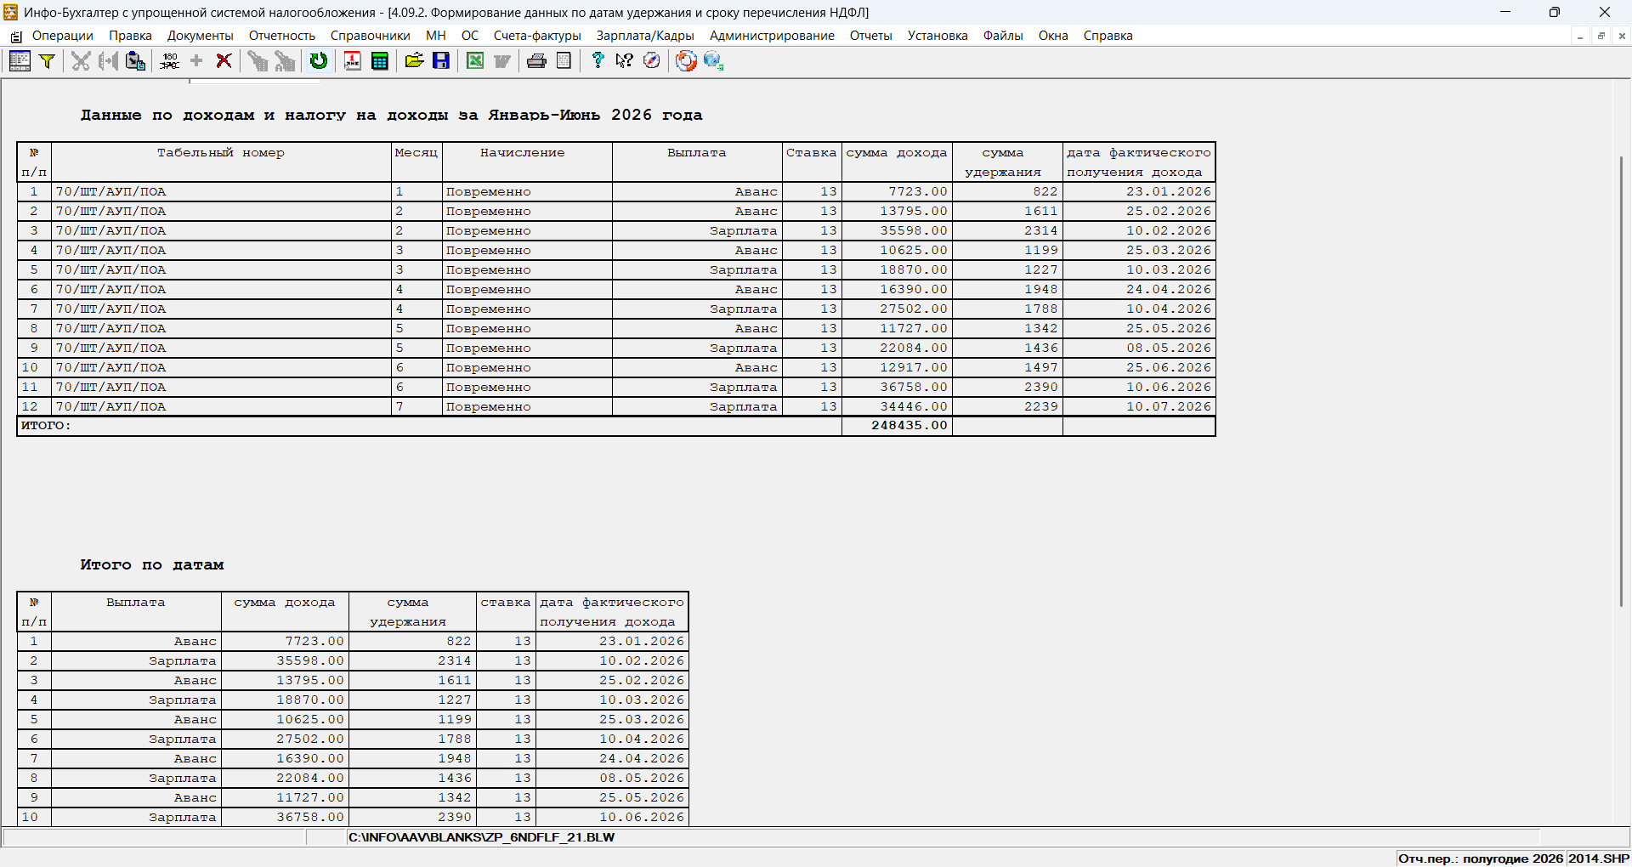Click the toolbar icon showing crossed-out numbers
1632x867 pixels.
[x=169, y=61]
